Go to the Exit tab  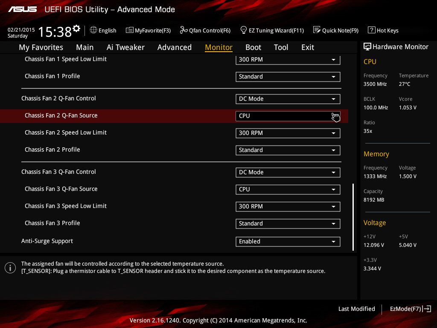[x=308, y=47]
